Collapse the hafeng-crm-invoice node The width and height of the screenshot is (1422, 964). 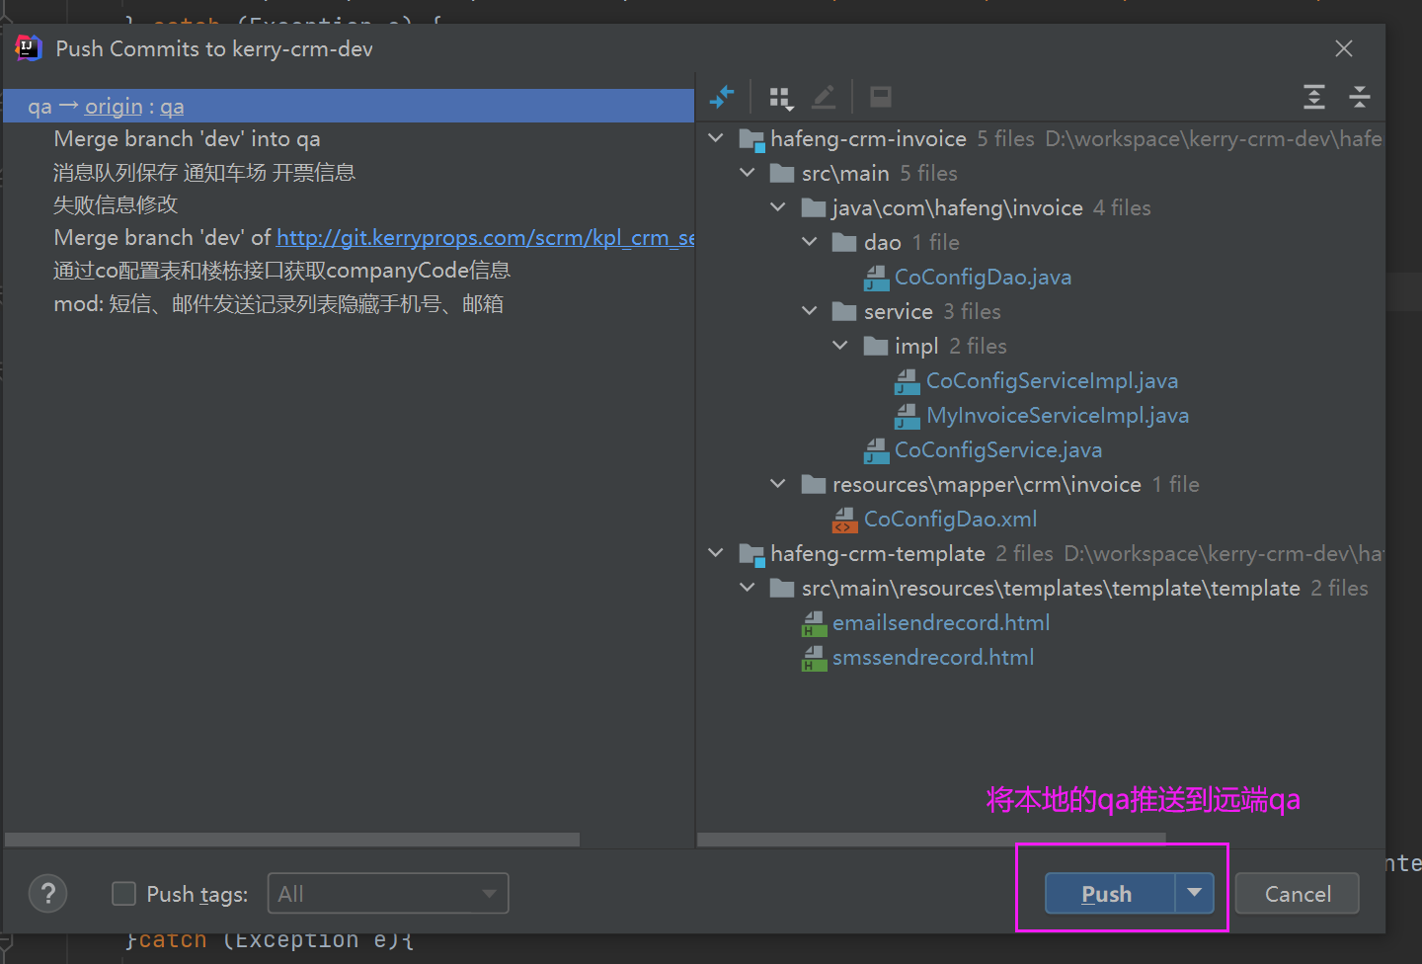717,138
